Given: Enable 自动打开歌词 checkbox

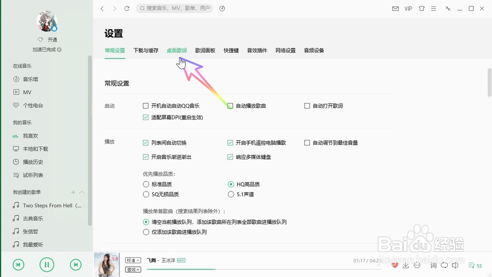Looking at the screenshot, I should point(307,106).
